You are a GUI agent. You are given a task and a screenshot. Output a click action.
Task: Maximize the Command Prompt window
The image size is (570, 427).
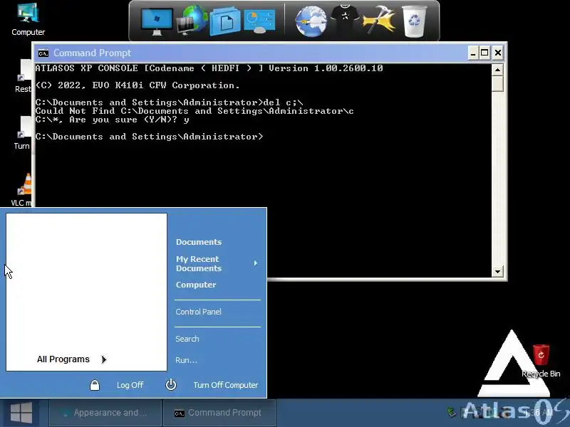pos(484,53)
